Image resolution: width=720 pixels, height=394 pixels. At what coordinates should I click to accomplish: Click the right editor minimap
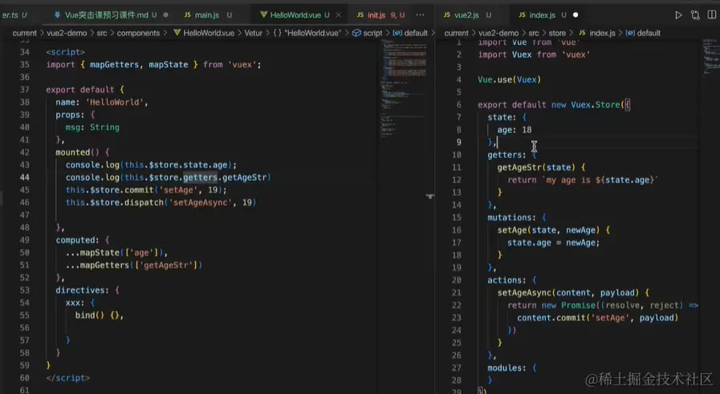point(711,57)
